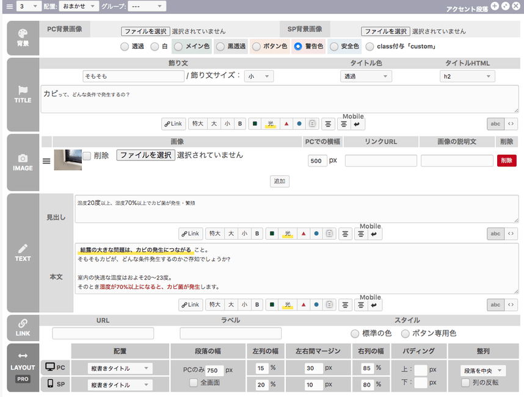Click the plus icon next to アクセント段落
Image resolution: width=524 pixels, height=397 pixels.
click(x=495, y=5)
